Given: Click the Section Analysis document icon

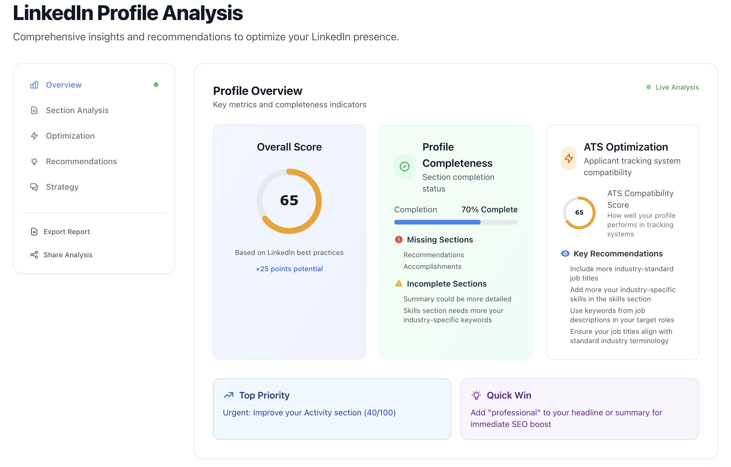Looking at the screenshot, I should (34, 110).
